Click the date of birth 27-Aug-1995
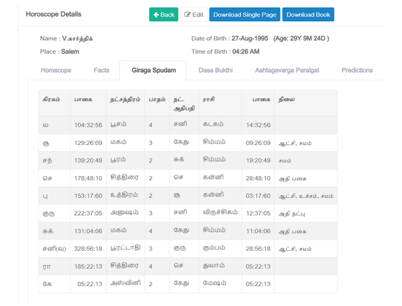The height and width of the screenshot is (306, 402). (x=249, y=38)
